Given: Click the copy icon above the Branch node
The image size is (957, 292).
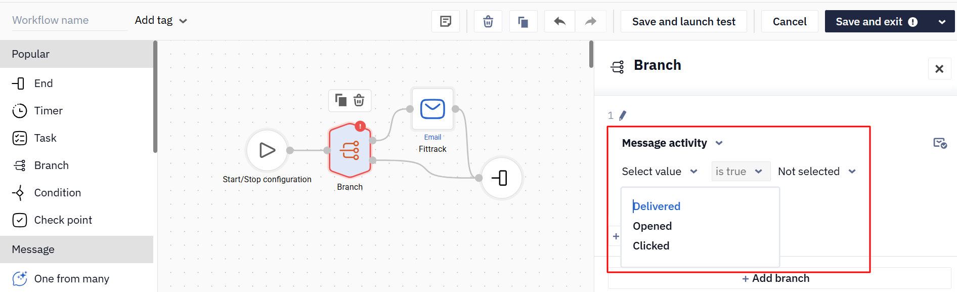Looking at the screenshot, I should pyautogui.click(x=341, y=100).
